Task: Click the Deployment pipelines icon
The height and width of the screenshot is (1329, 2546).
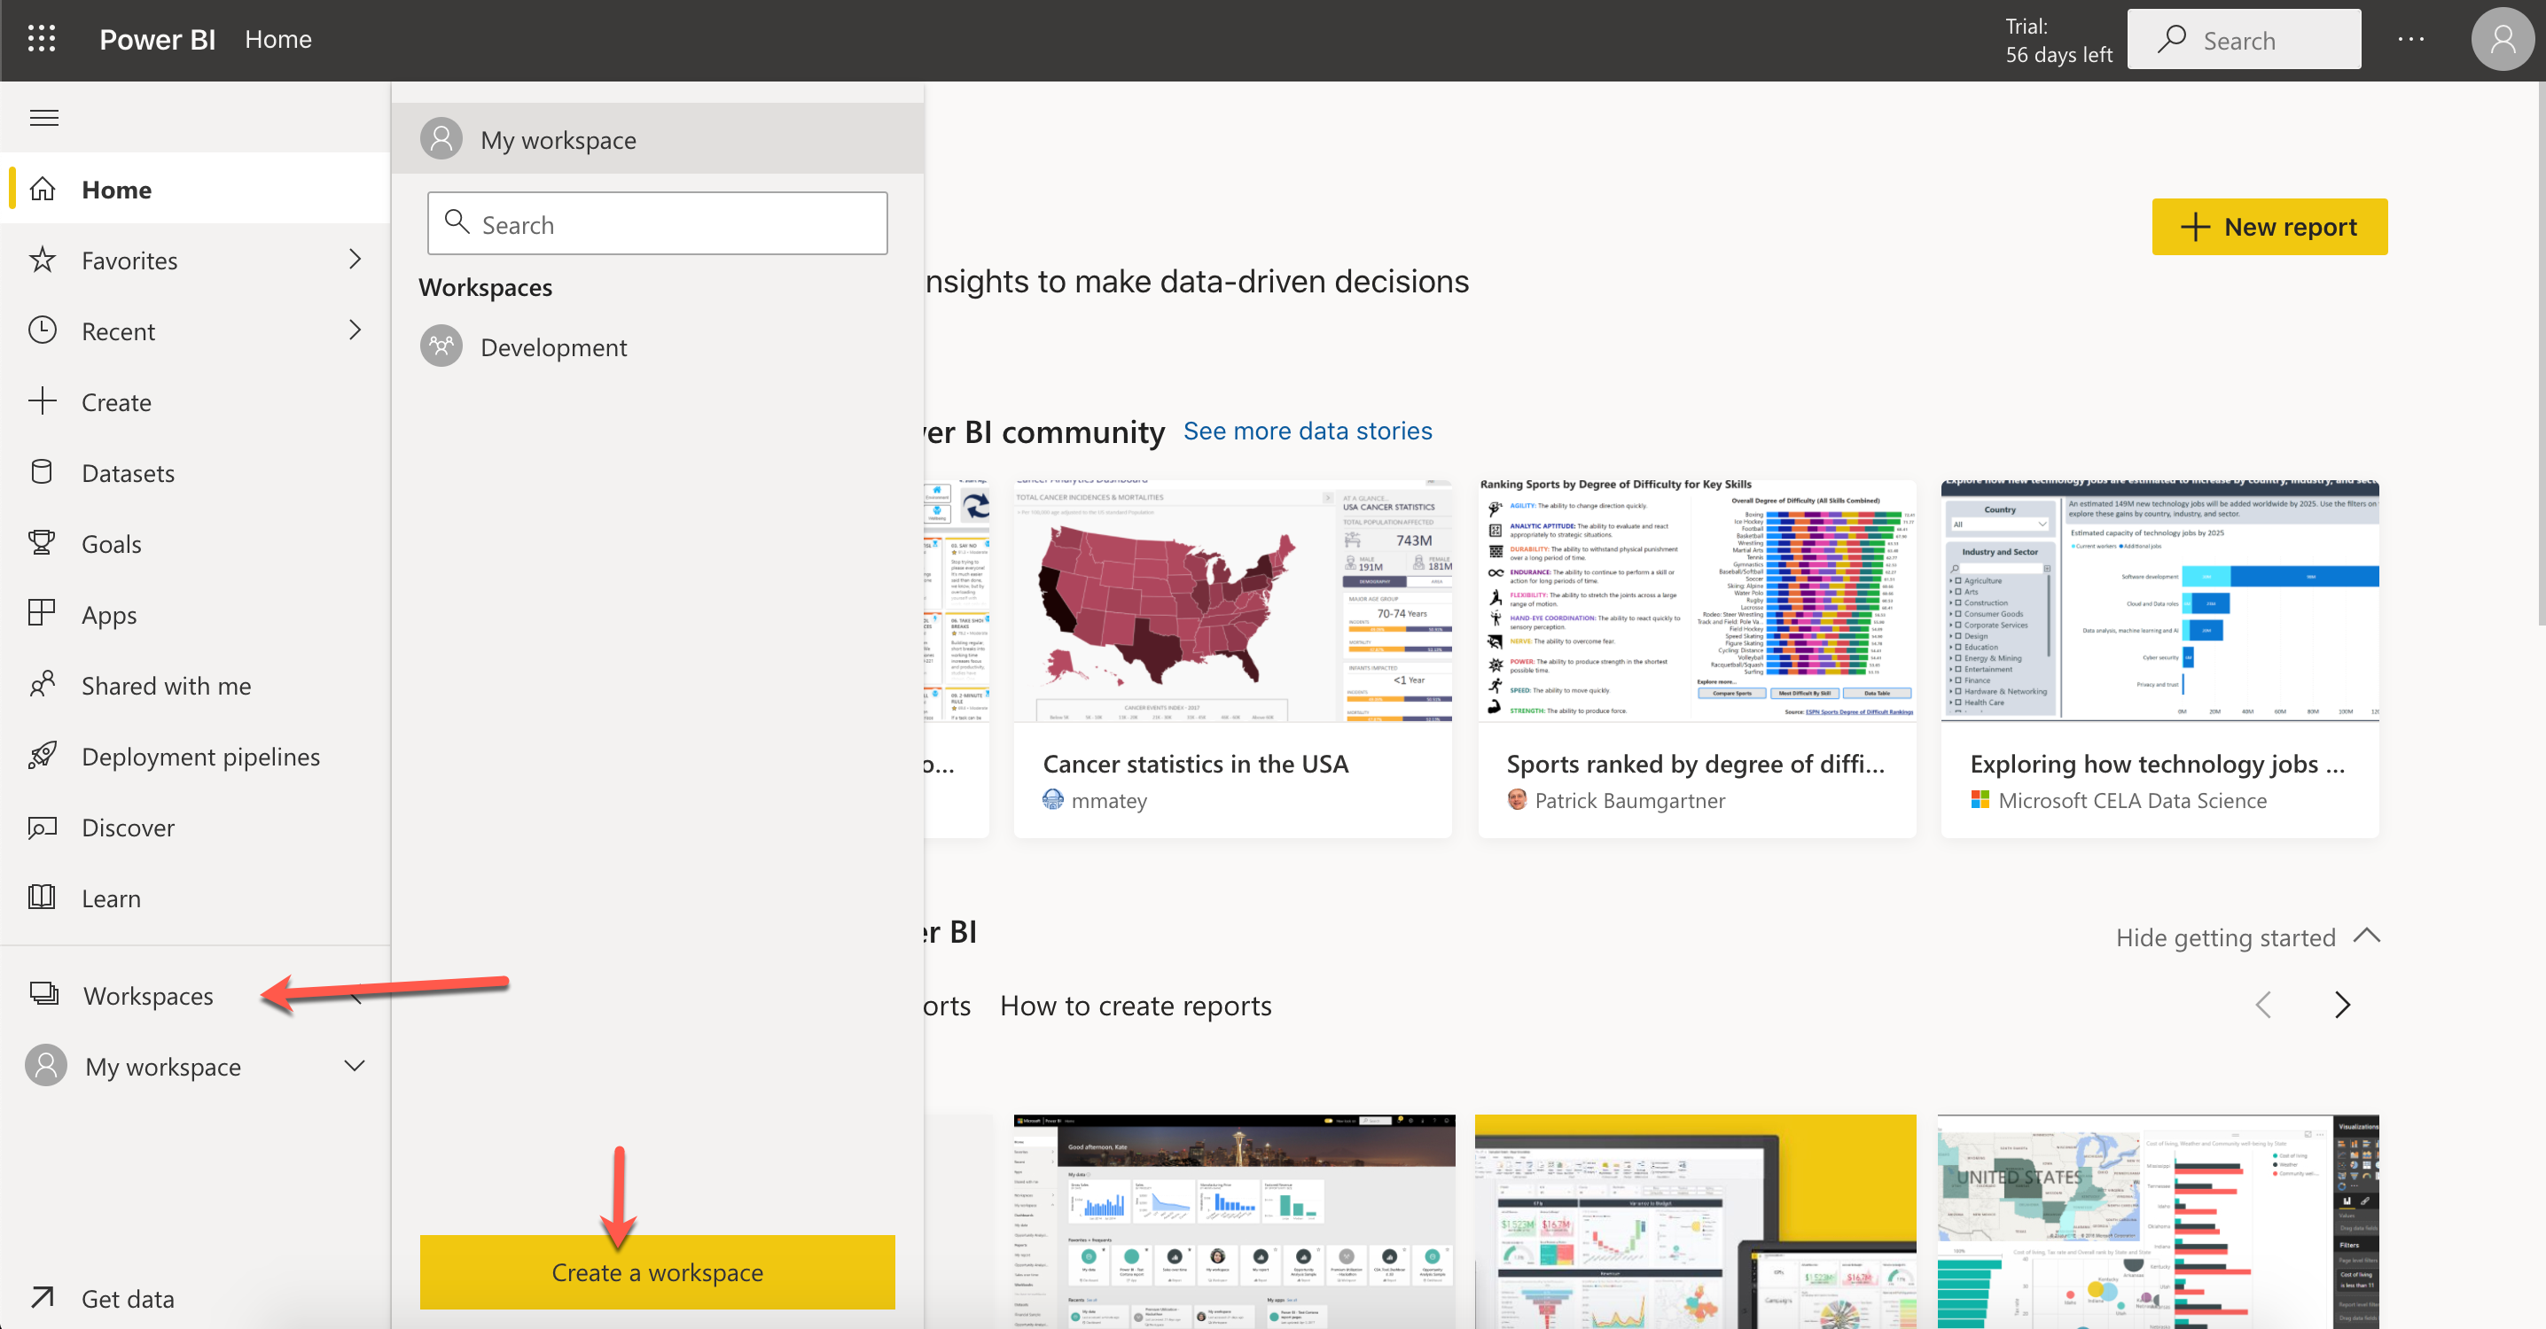Action: (43, 756)
